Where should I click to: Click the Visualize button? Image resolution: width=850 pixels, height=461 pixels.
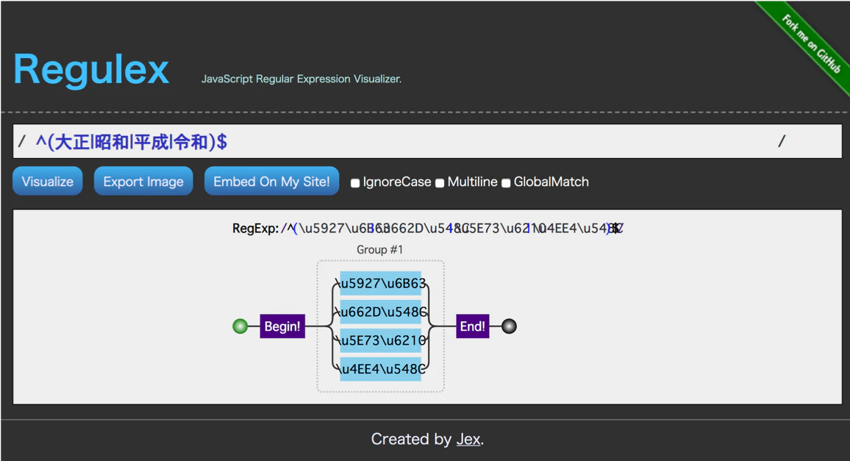[x=48, y=181]
